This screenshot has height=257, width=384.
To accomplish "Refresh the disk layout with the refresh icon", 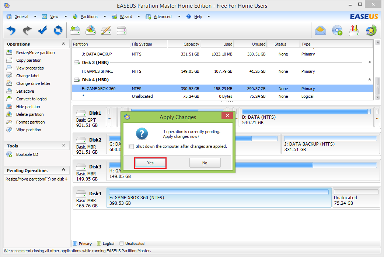I will click(x=58, y=30).
